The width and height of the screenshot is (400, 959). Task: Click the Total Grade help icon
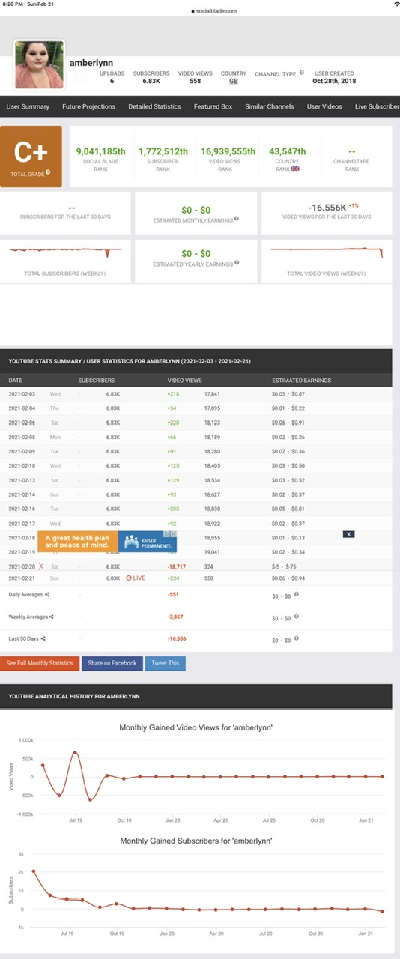pyautogui.click(x=48, y=172)
